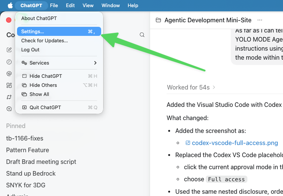This screenshot has width=283, height=196.
Task: Click the ChatGPT menu bar item
Action: click(x=31, y=5)
